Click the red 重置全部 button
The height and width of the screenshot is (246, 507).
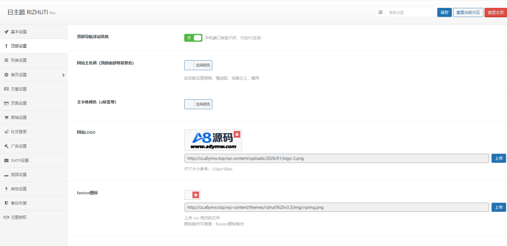coord(495,12)
